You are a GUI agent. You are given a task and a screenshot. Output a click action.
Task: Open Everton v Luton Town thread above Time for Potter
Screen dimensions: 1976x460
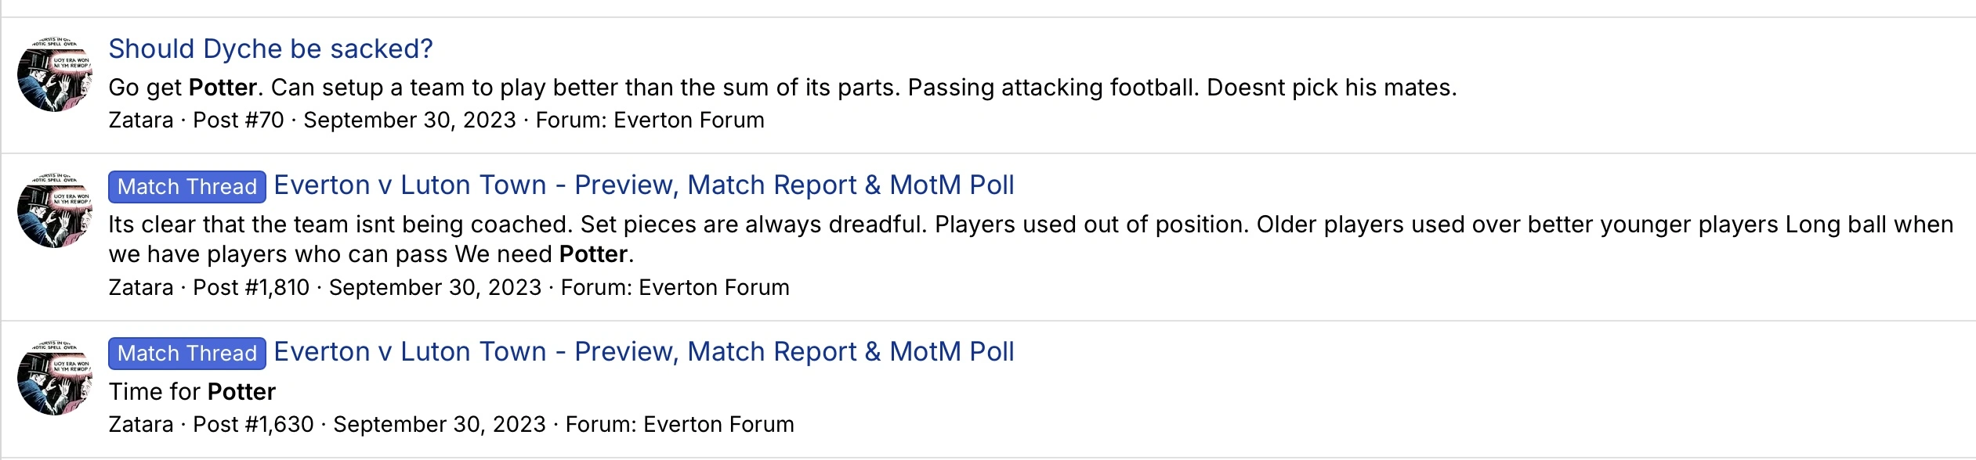[643, 352]
